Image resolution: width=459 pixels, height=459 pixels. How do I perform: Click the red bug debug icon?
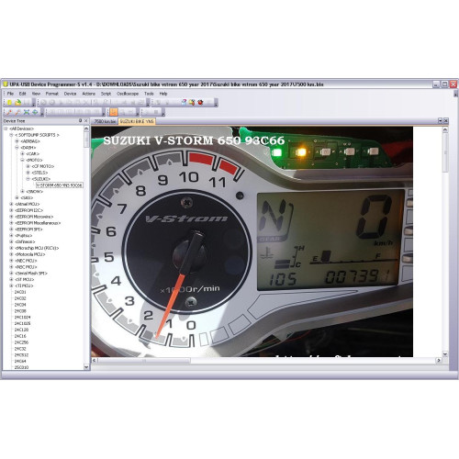pos(200,103)
